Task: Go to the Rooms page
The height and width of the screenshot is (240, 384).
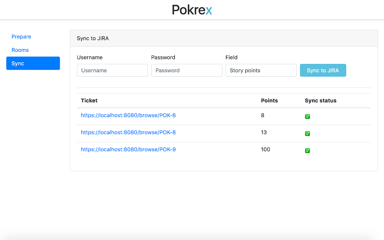Action: pyautogui.click(x=20, y=50)
